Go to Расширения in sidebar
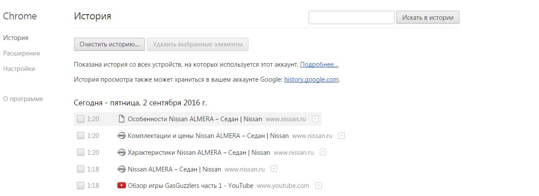 click(x=21, y=53)
